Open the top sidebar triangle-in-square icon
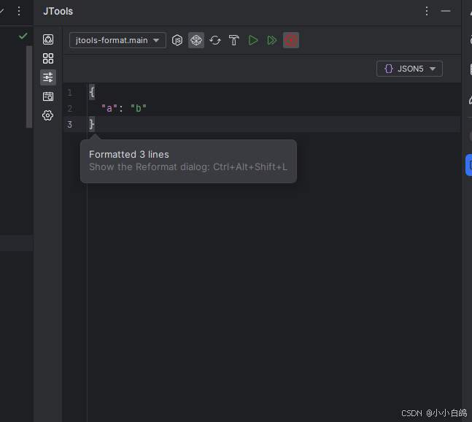 pyautogui.click(x=48, y=39)
